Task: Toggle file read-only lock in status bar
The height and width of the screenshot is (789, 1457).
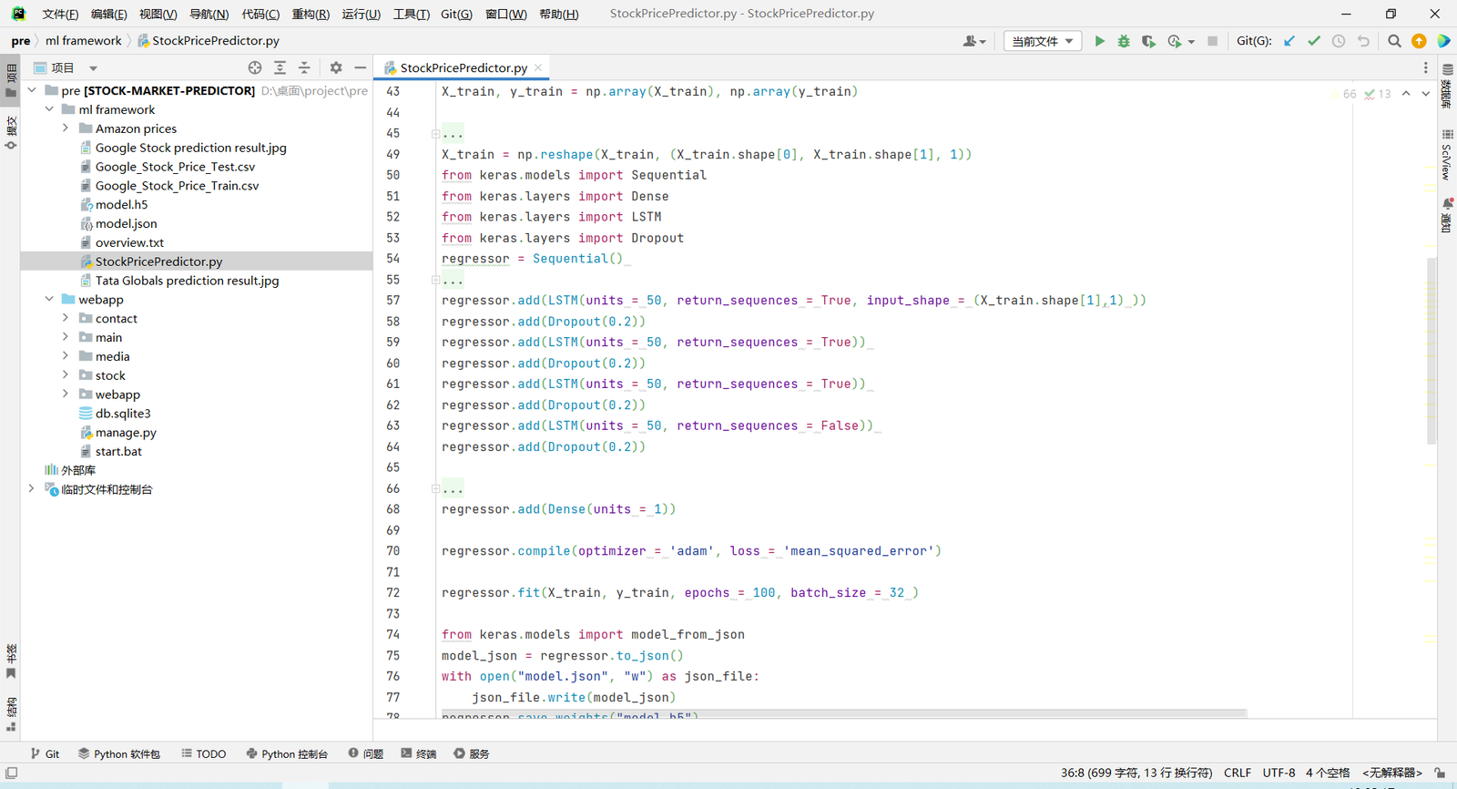Action: click(x=1440, y=773)
